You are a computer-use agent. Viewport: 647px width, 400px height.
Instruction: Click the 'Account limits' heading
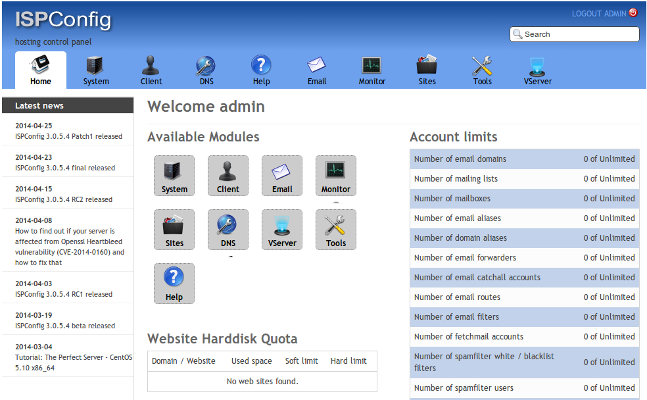[x=454, y=137]
